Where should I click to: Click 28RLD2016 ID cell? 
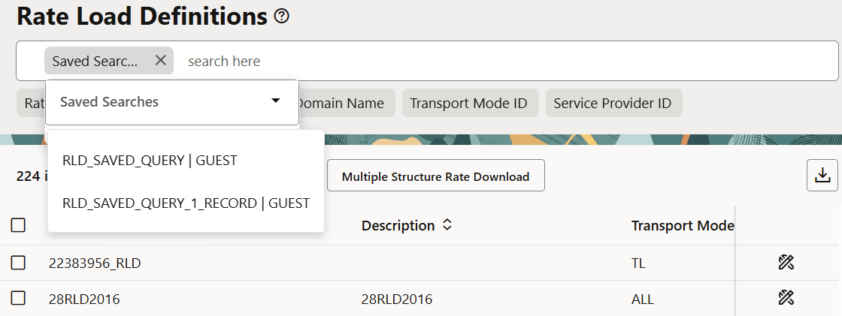pyautogui.click(x=84, y=298)
